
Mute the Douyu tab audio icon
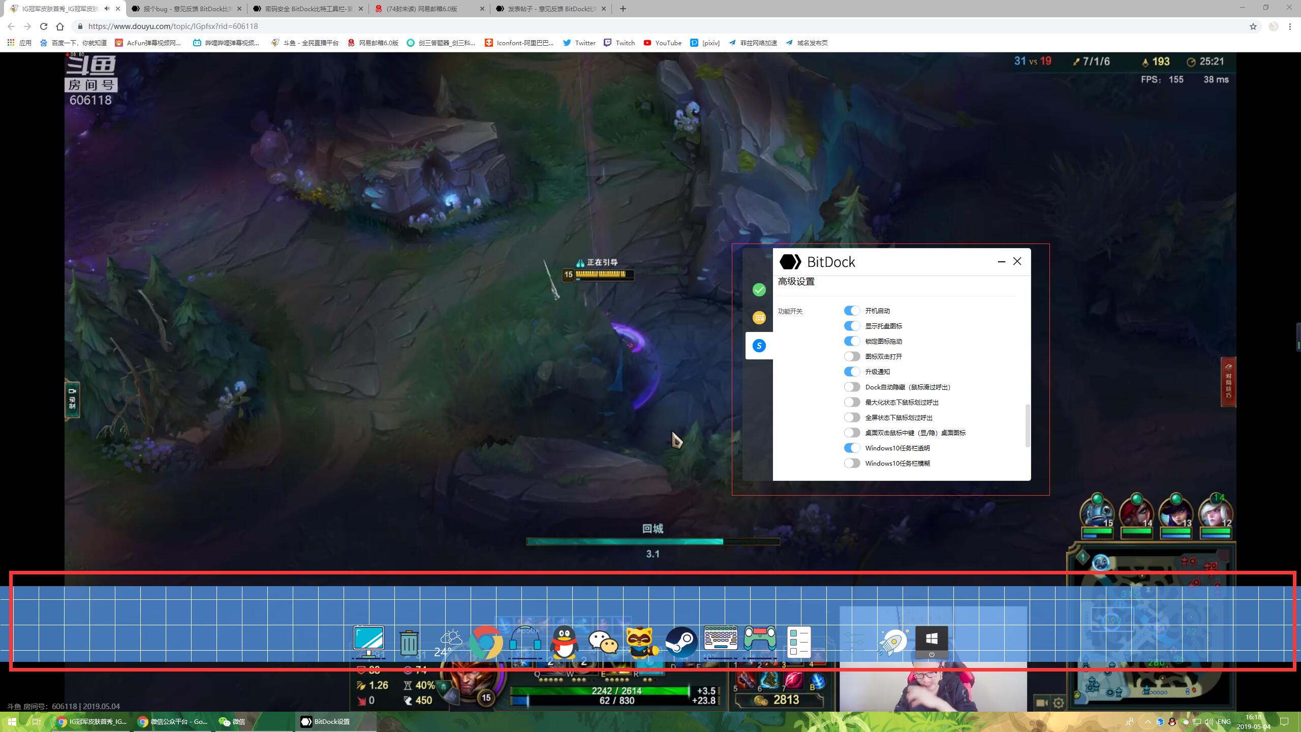tap(107, 9)
